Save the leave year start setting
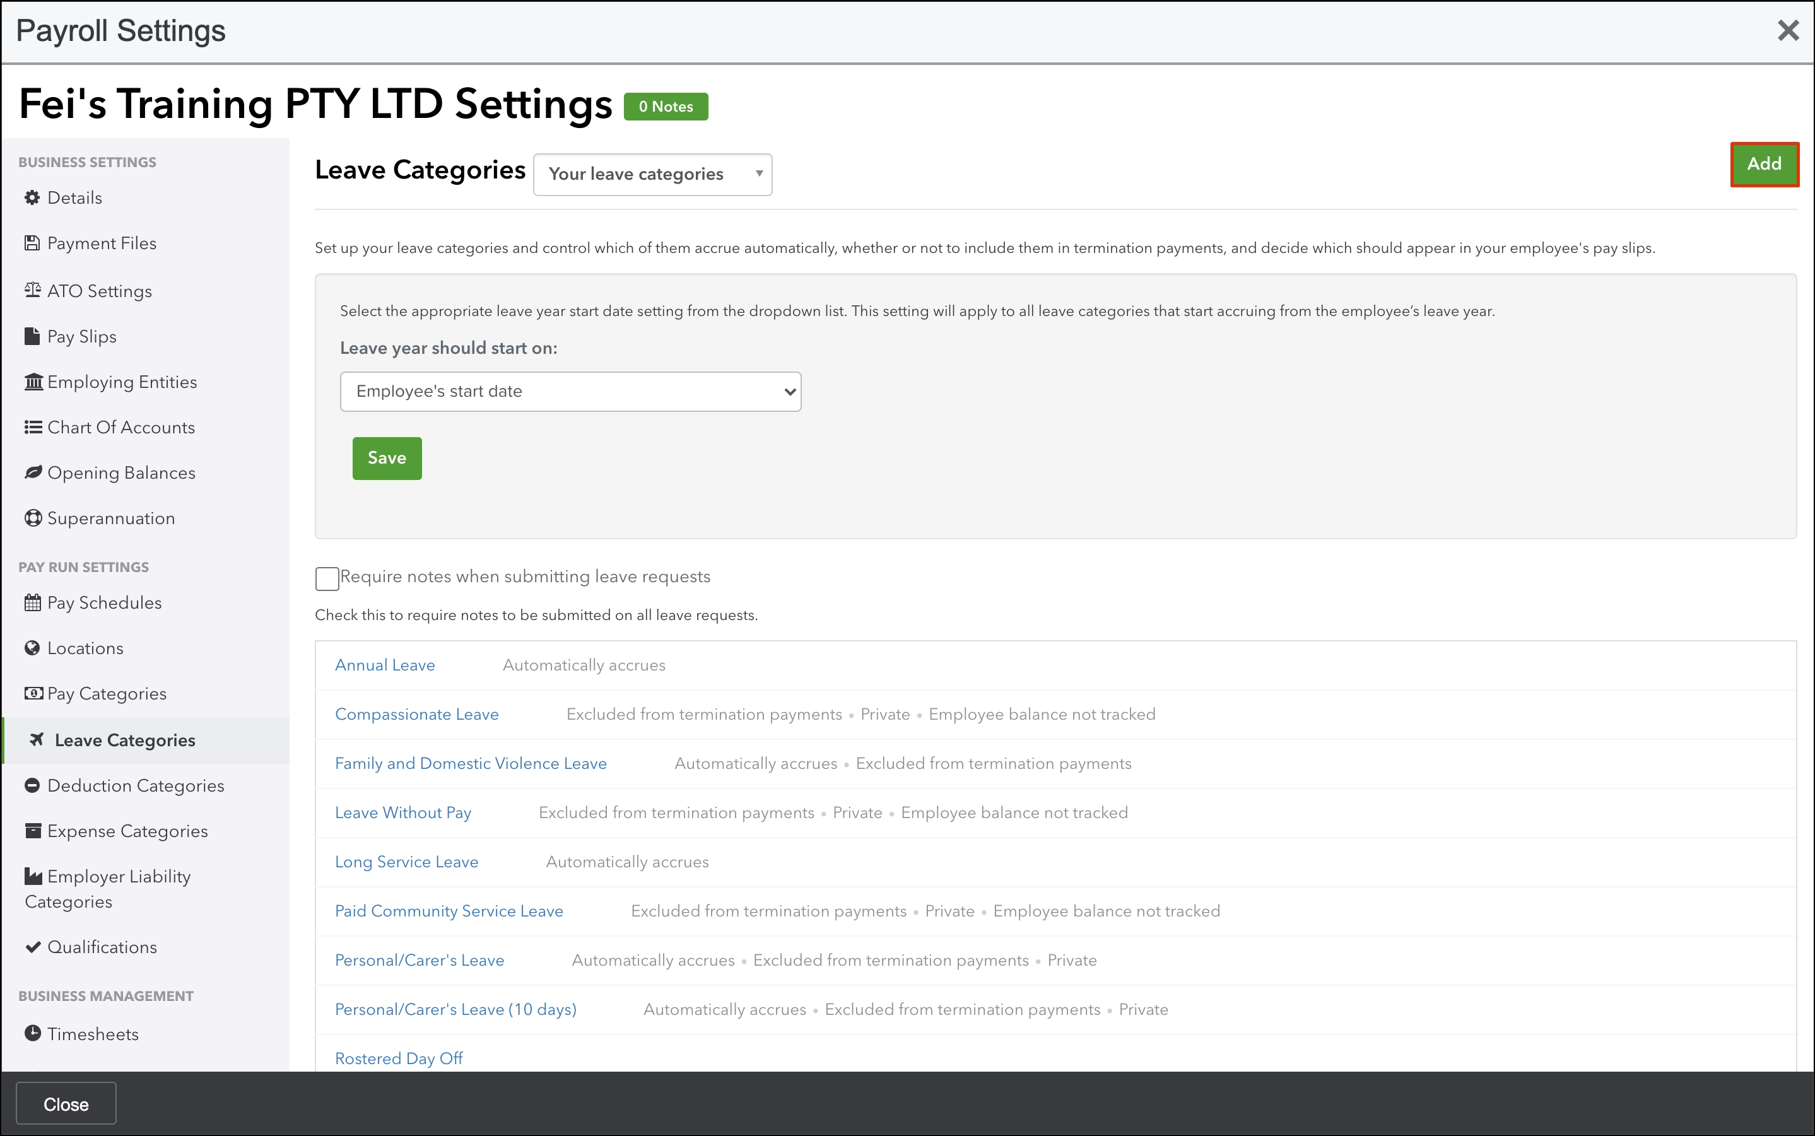This screenshot has width=1815, height=1136. click(x=387, y=459)
